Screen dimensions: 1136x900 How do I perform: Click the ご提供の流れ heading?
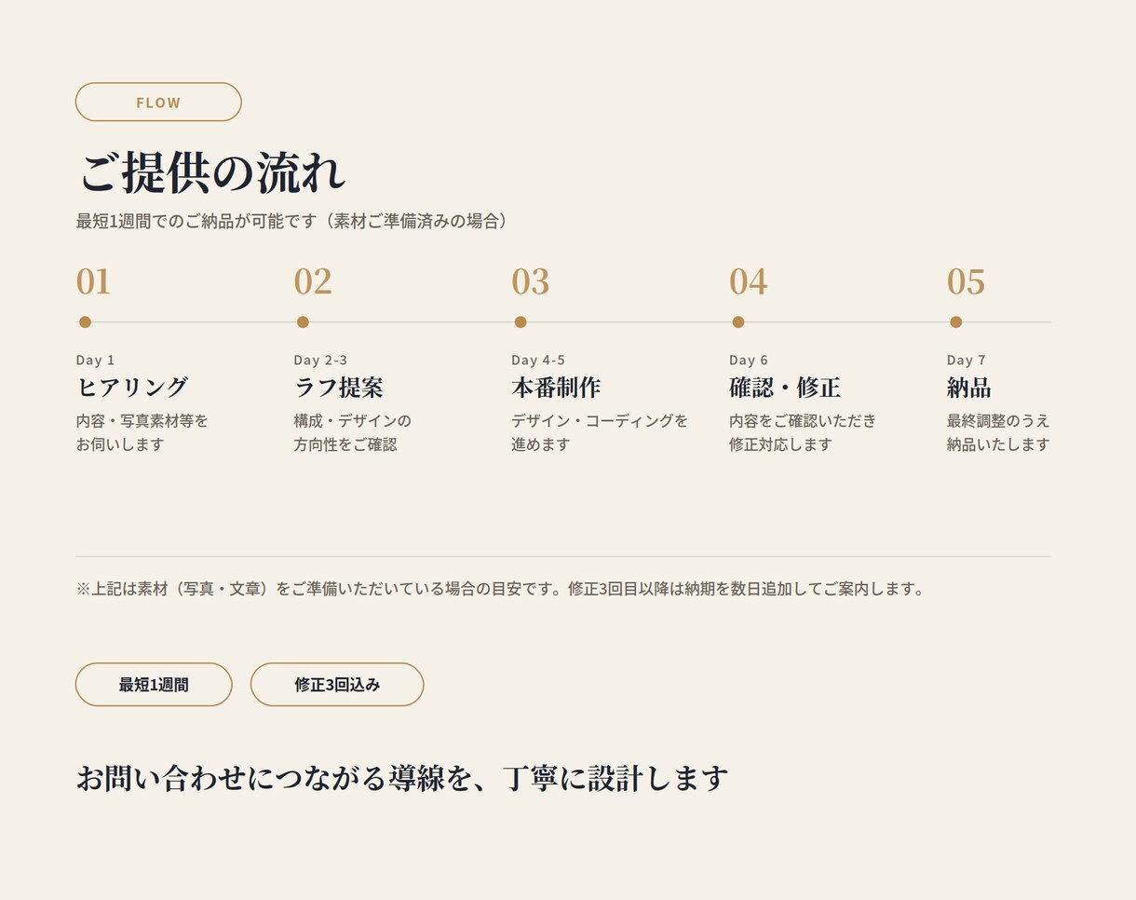[x=212, y=172]
